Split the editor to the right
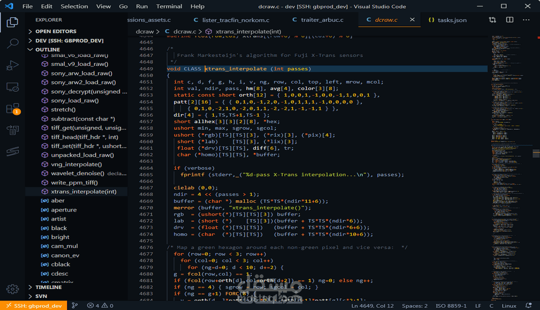The width and height of the screenshot is (540, 310). 509,20
